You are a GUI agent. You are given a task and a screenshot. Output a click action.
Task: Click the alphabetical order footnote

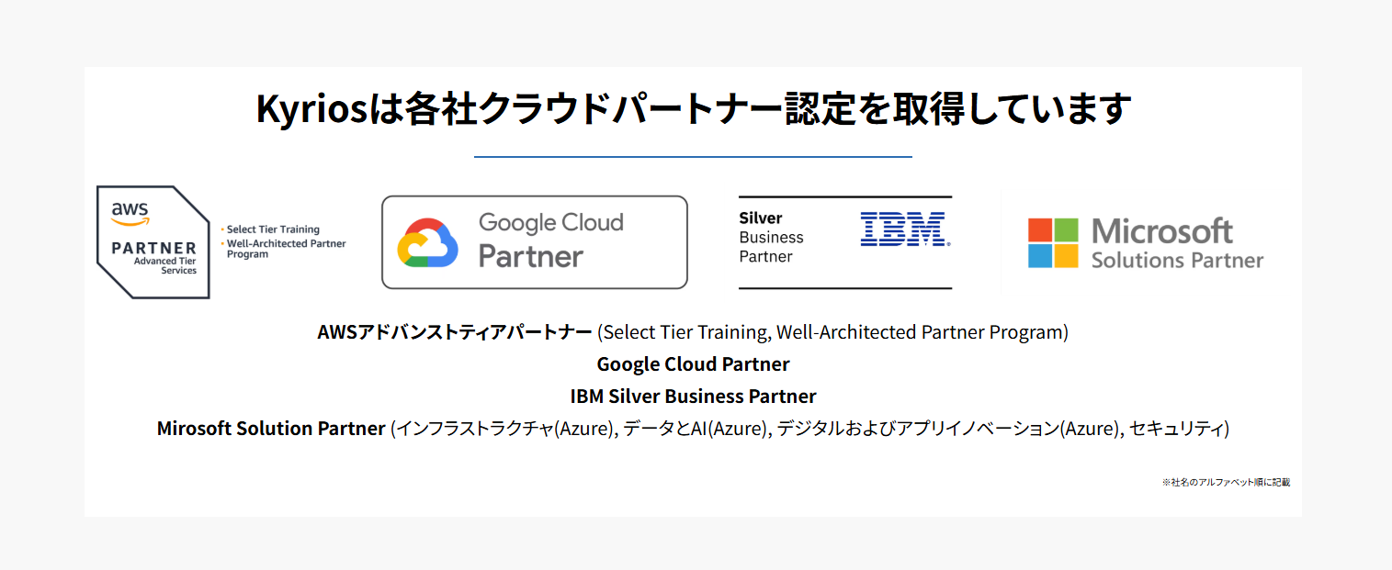pos(1226,482)
